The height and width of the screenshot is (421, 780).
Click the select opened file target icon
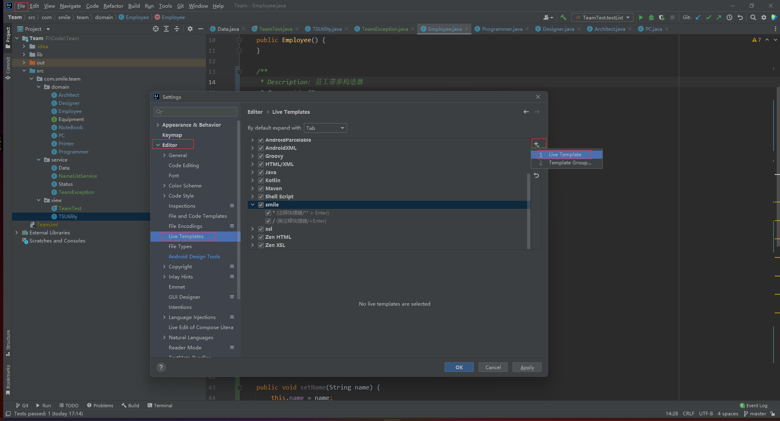point(156,29)
